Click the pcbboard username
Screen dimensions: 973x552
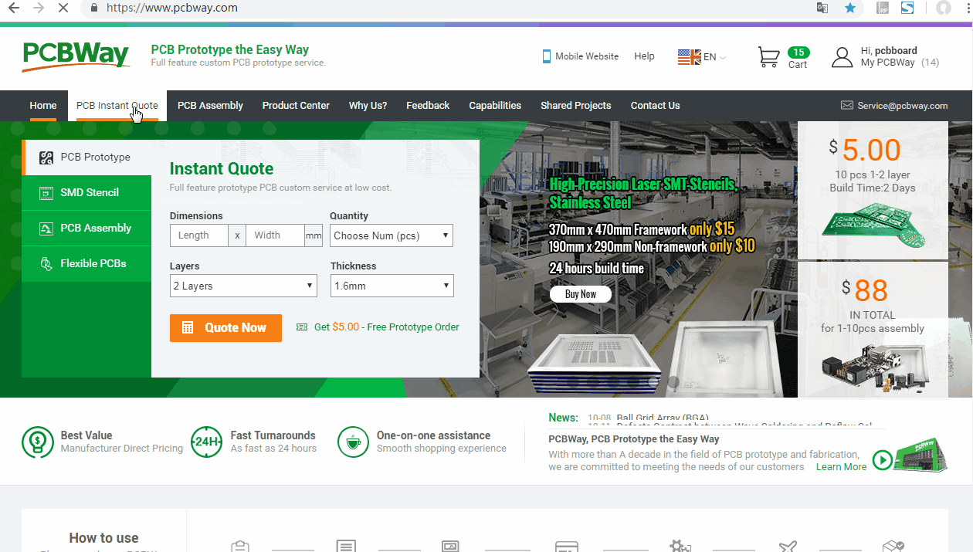[896, 51]
